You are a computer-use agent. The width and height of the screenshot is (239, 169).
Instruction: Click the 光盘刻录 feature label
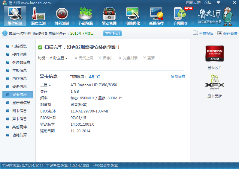click(130, 58)
